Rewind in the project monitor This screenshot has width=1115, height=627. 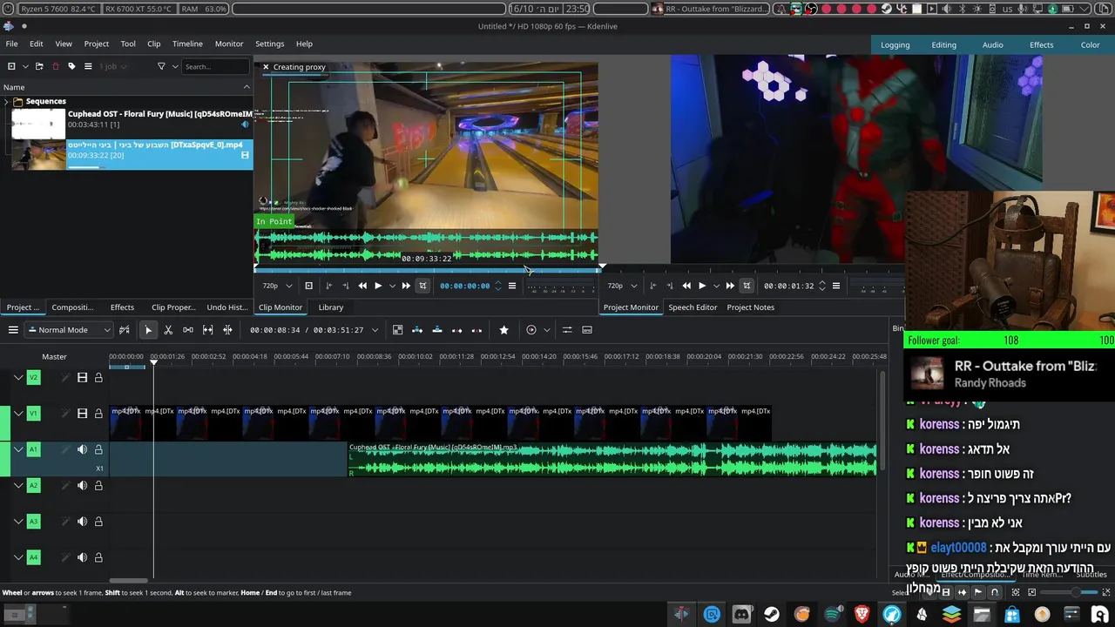coord(686,286)
